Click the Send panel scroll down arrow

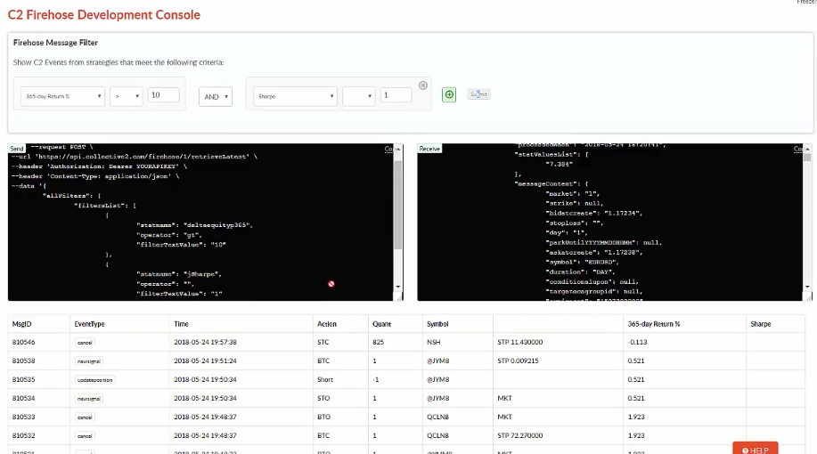398,287
